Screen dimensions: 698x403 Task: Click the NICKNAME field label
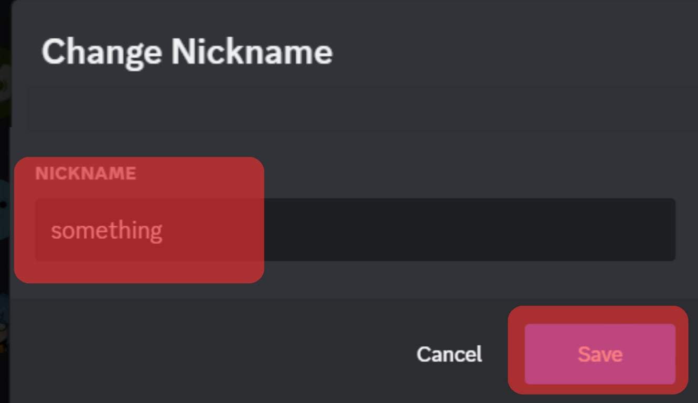(85, 173)
